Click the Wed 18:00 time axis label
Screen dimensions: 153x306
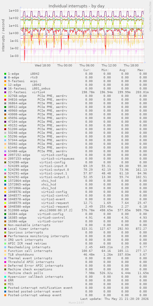click(42, 66)
